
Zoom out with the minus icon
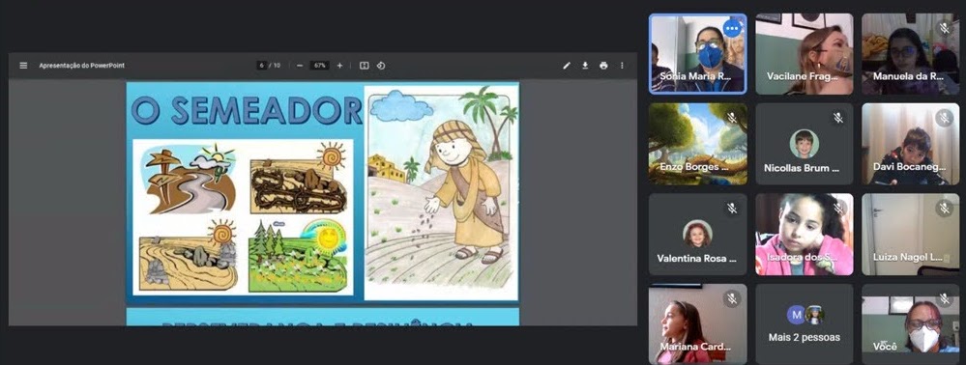point(300,66)
